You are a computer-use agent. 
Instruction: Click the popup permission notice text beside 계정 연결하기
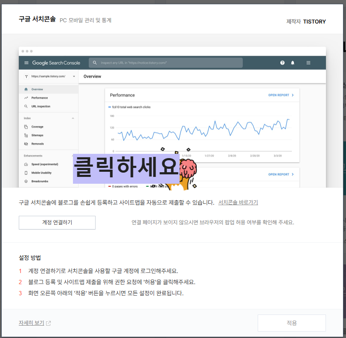point(213,222)
